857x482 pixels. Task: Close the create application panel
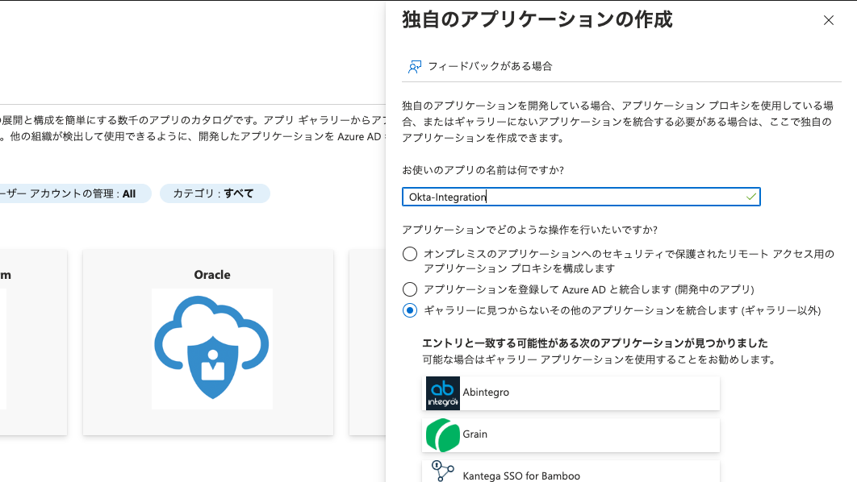pyautogui.click(x=829, y=20)
